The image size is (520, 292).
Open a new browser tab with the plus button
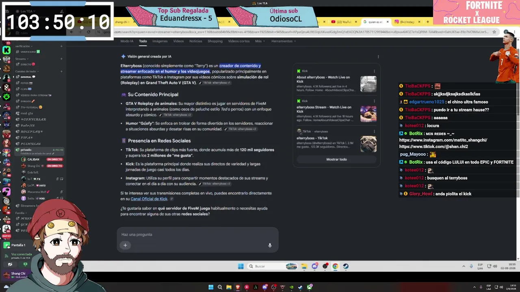click(x=427, y=22)
